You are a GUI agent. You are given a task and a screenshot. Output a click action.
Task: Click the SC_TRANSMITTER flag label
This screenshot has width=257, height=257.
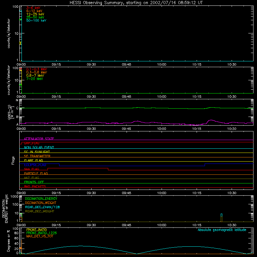[37, 156]
